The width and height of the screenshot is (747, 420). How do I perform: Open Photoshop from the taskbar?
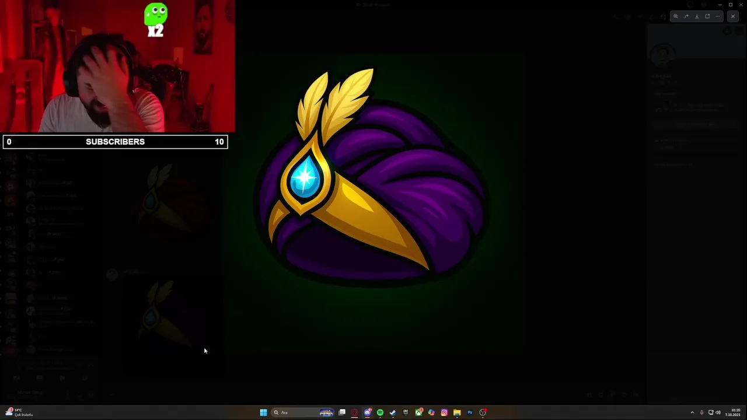[470, 412]
